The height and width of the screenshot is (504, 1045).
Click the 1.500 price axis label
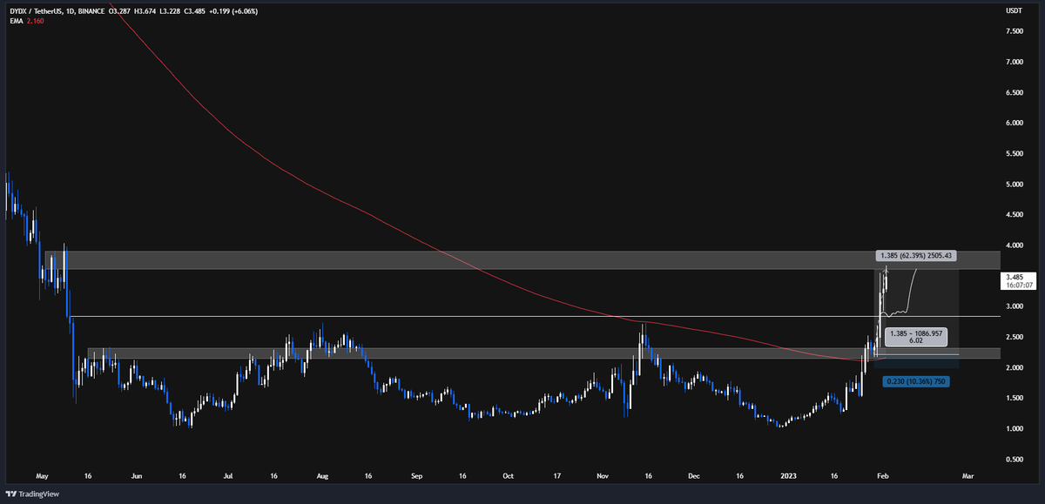(x=1013, y=398)
